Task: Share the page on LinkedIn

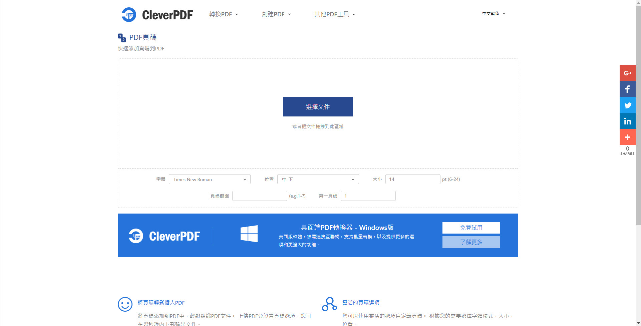Action: tap(628, 121)
